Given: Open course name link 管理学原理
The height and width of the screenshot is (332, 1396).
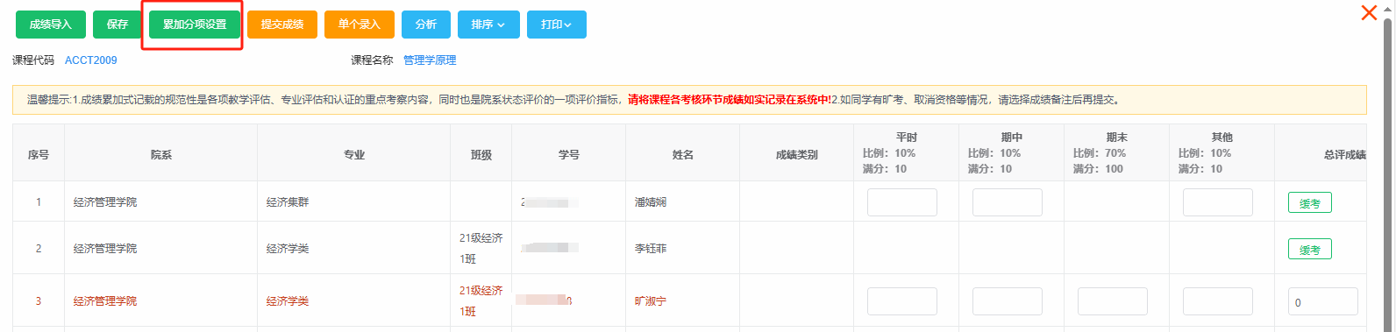Looking at the screenshot, I should (430, 60).
